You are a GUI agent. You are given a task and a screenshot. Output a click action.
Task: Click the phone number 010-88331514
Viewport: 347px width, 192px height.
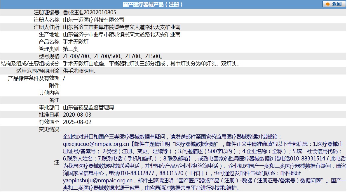tap(307, 159)
